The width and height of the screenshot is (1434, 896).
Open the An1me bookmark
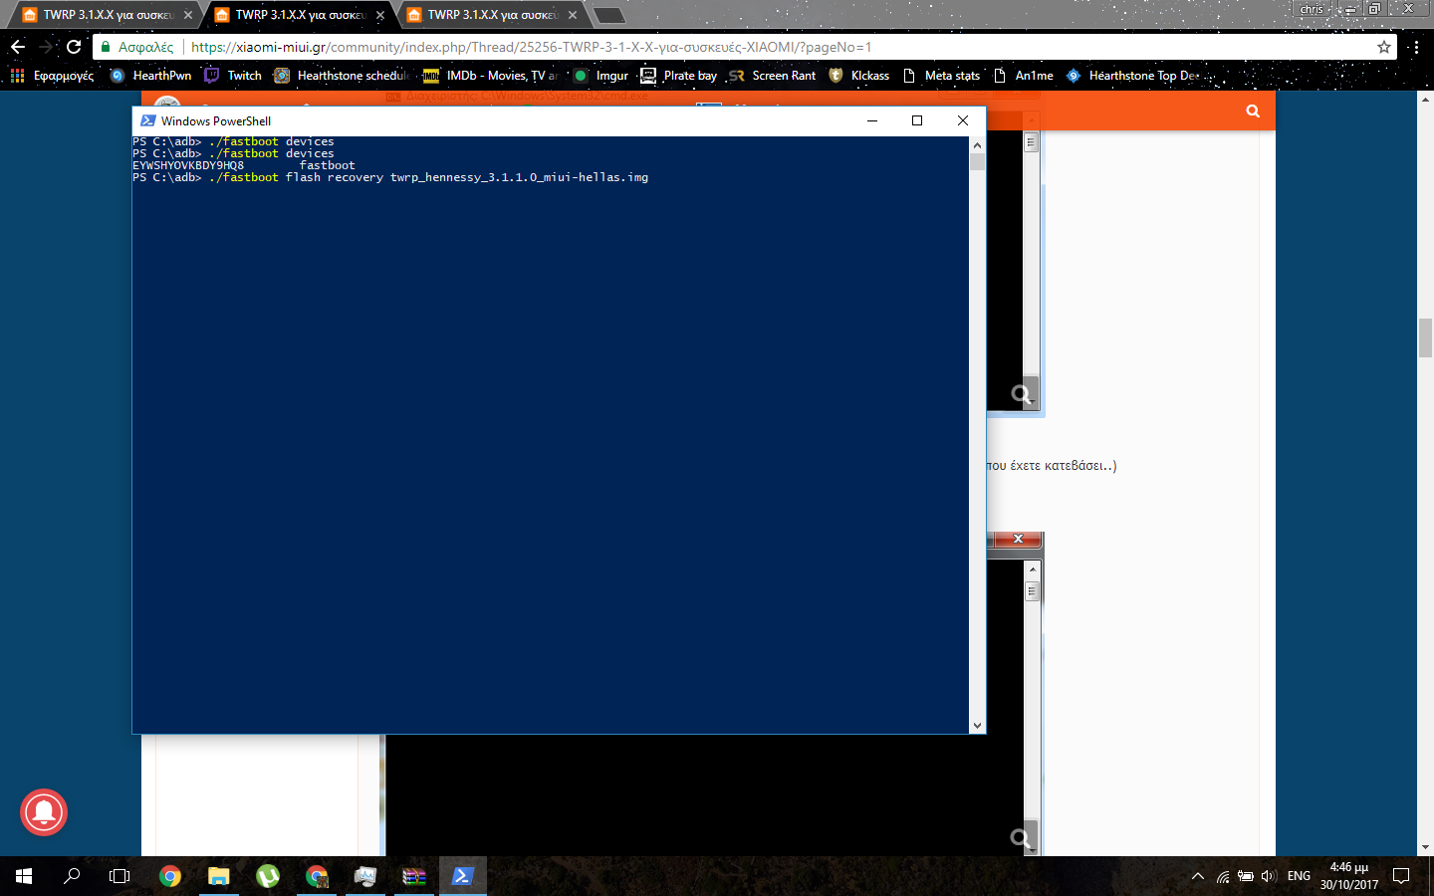coord(1023,76)
